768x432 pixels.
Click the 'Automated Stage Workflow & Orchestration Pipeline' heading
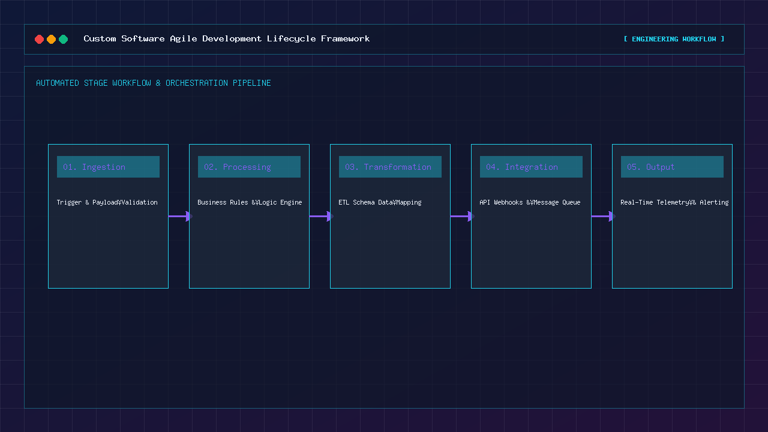point(154,83)
